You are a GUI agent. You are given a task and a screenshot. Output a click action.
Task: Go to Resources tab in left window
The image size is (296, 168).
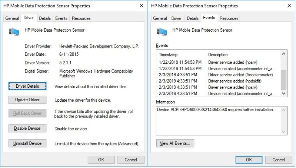tap(81, 18)
